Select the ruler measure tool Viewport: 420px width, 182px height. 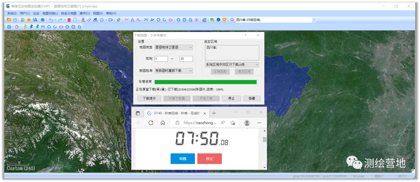point(89,19)
